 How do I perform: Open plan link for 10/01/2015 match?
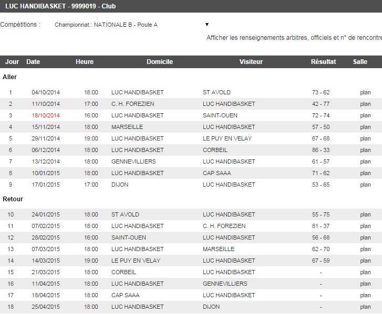365,174
